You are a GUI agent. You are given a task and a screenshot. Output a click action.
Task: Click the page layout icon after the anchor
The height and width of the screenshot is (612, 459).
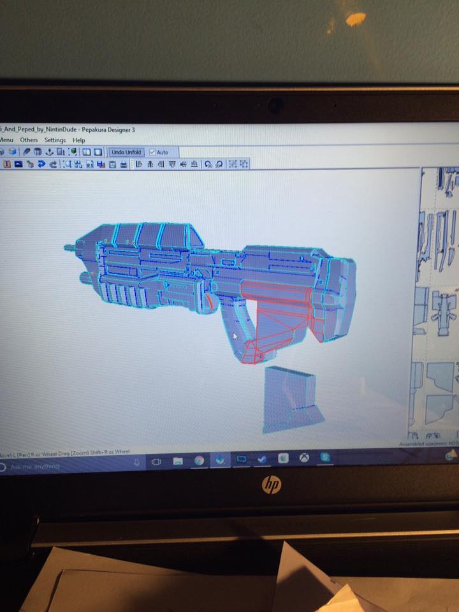(61, 152)
